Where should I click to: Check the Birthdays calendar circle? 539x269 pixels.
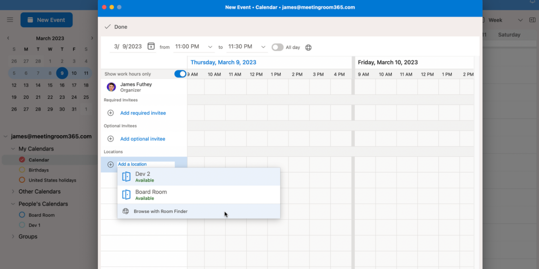(x=22, y=170)
